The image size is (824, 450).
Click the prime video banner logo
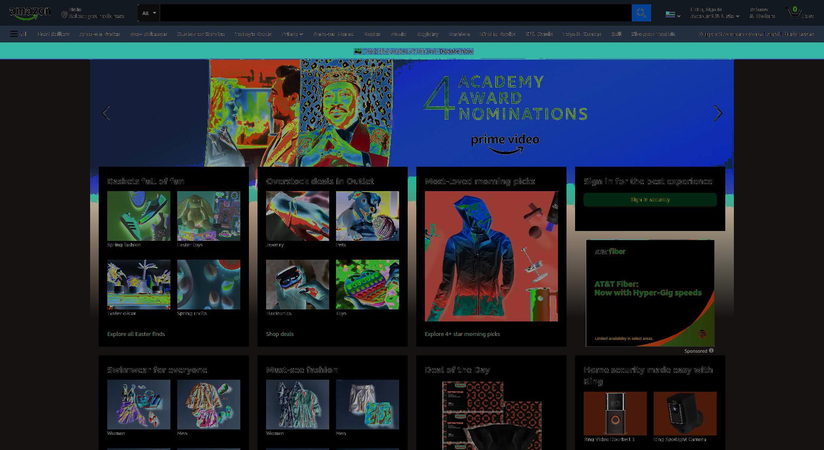pyautogui.click(x=505, y=144)
